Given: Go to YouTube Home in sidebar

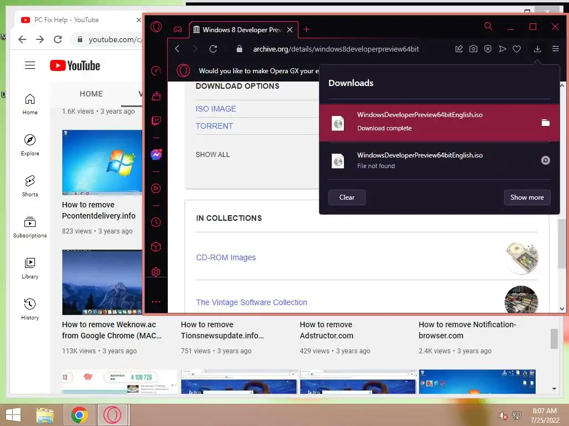Looking at the screenshot, I should coord(30,104).
